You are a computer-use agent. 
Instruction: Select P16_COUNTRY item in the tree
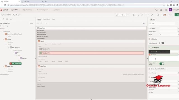click(16, 47)
